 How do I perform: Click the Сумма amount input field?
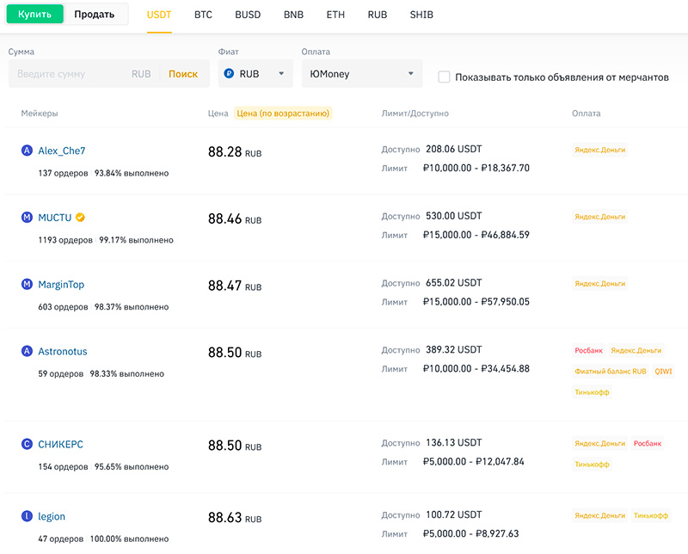click(x=69, y=74)
